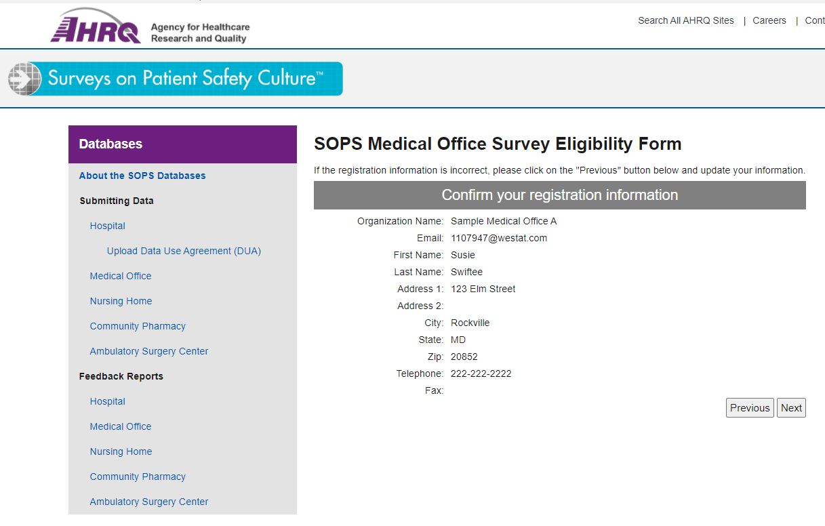
Task: Select Medical Office under Feedback Reports
Action: (x=121, y=426)
